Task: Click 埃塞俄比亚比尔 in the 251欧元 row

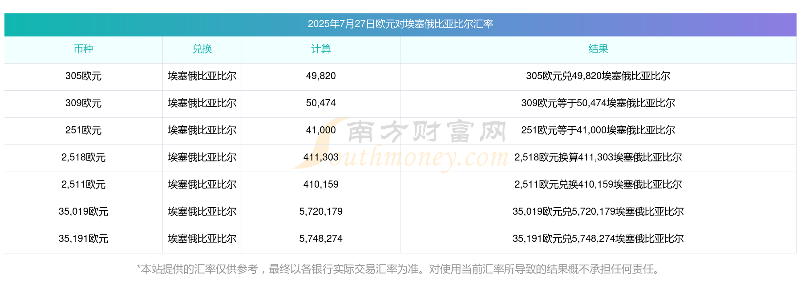Action: [202, 130]
